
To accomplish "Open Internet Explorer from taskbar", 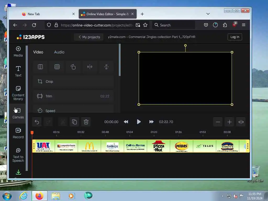I will [23, 196].
